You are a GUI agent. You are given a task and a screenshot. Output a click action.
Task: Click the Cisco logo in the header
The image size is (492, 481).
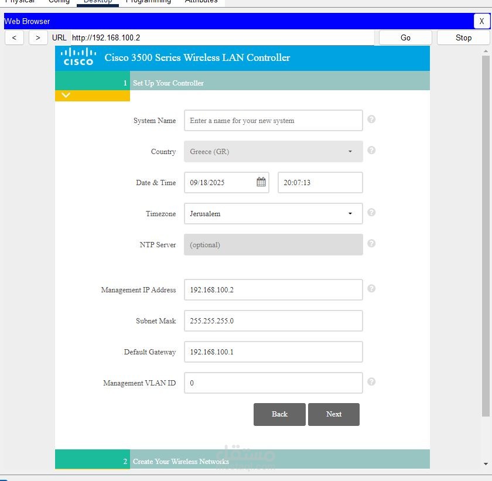click(x=78, y=57)
